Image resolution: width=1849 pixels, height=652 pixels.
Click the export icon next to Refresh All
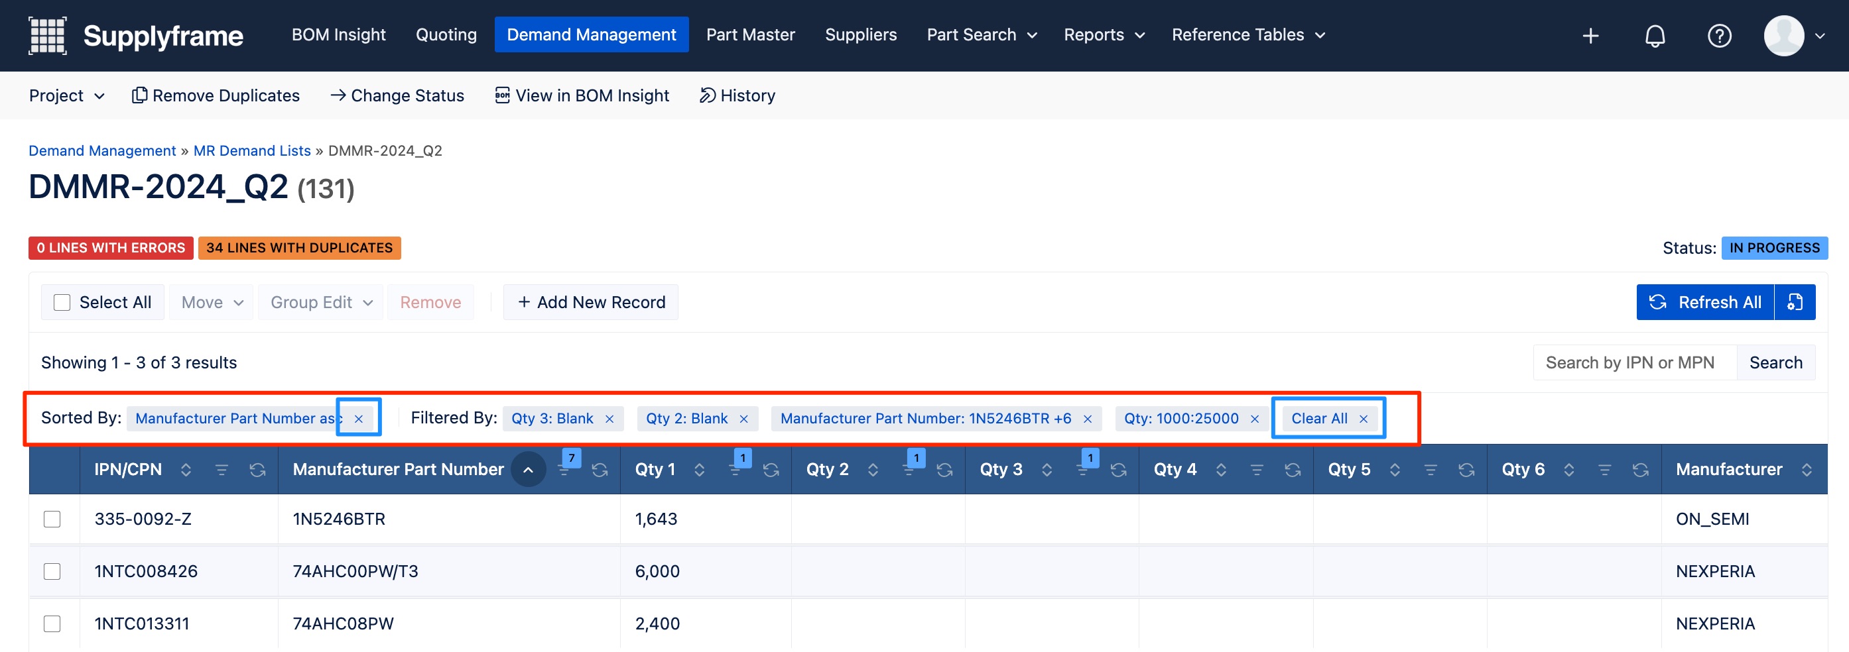pyautogui.click(x=1795, y=302)
